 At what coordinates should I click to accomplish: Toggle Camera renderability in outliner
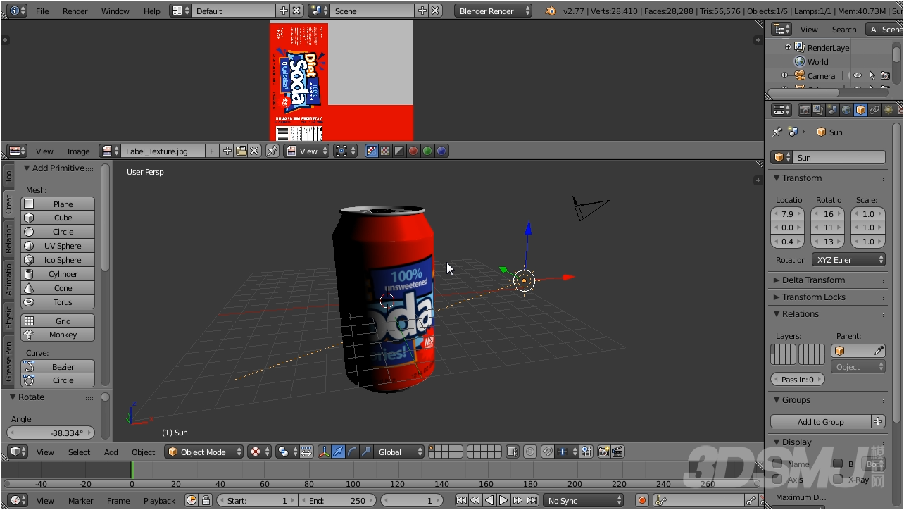pyautogui.click(x=885, y=75)
